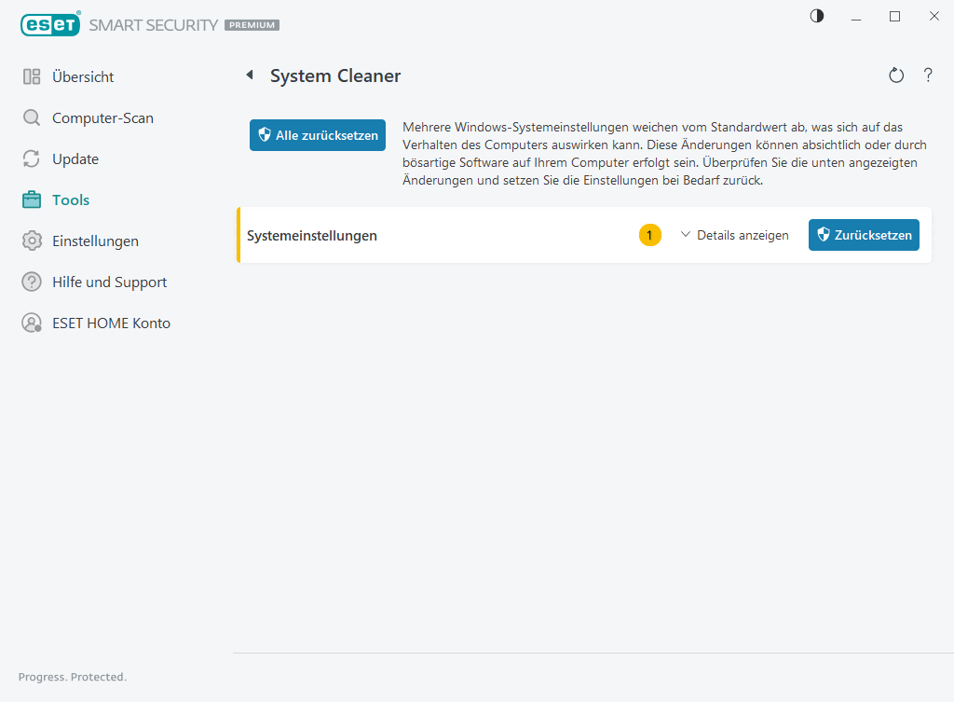Screen dimensions: 954x702
Task: Collapse System Cleaner with the back arrow
Action: click(250, 76)
